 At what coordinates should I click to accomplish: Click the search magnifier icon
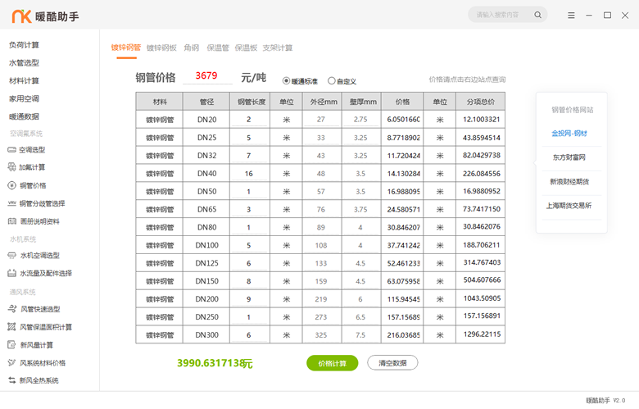[538, 15]
